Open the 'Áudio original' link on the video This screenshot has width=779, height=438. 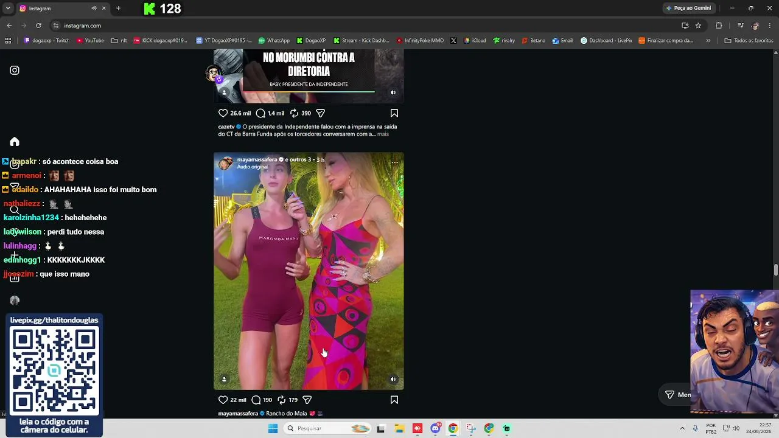coord(253,167)
